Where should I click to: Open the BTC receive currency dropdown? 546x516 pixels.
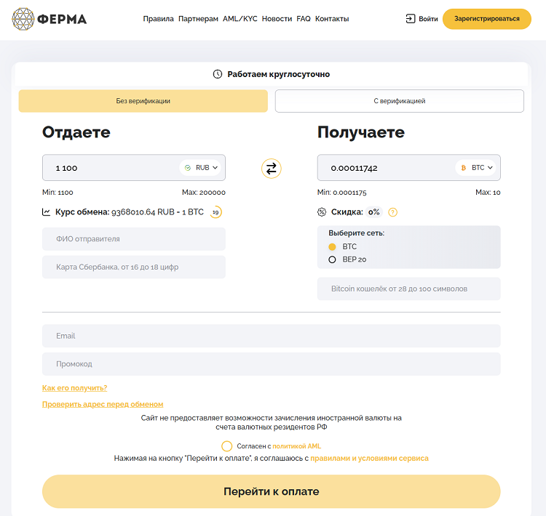pyautogui.click(x=478, y=168)
